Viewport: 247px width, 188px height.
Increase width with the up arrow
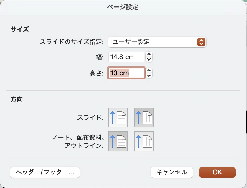tap(149, 55)
